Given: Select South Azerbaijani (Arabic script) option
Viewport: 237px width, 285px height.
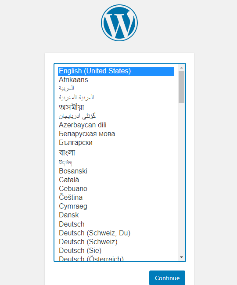Looking at the screenshot, I should pyautogui.click(x=116, y=116).
